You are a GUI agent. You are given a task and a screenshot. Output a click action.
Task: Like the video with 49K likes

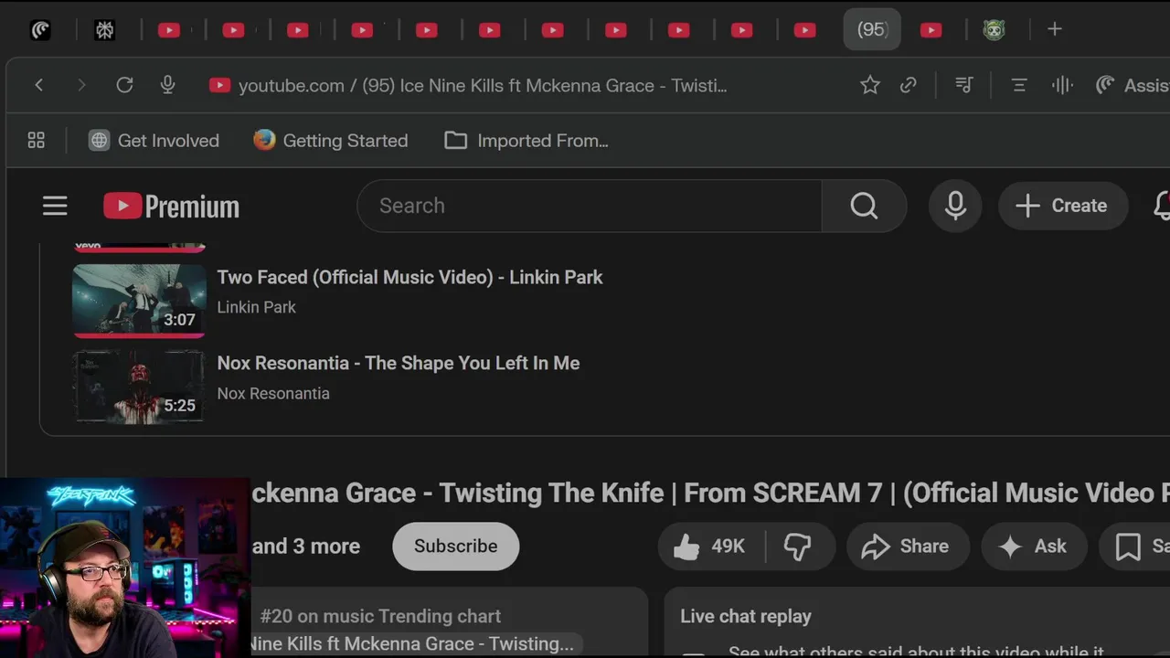coord(709,547)
